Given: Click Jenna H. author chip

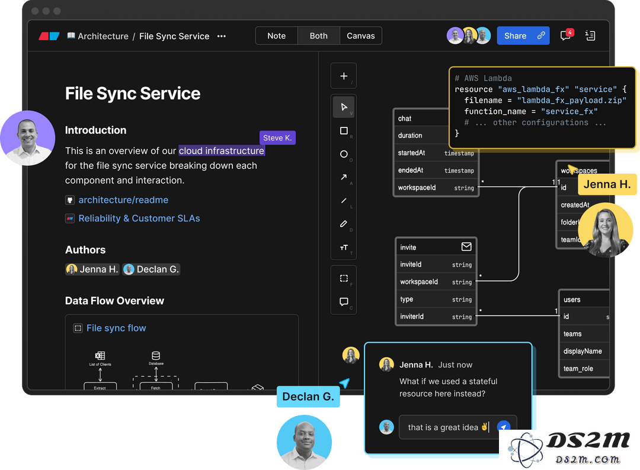Looking at the screenshot, I should [92, 269].
